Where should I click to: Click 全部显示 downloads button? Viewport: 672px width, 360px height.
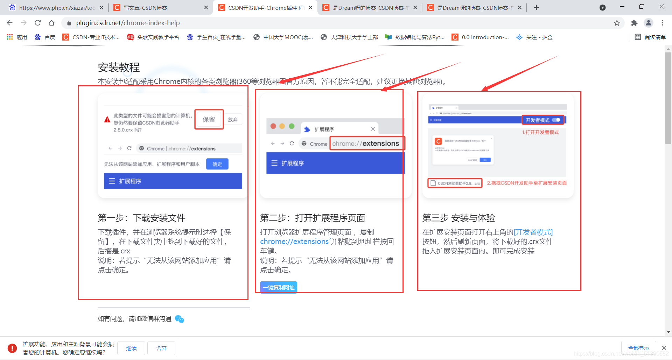click(639, 348)
